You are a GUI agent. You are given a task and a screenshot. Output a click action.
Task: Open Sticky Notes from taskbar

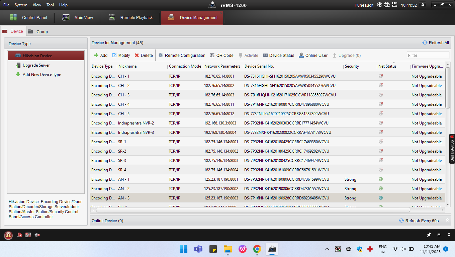[213, 249]
